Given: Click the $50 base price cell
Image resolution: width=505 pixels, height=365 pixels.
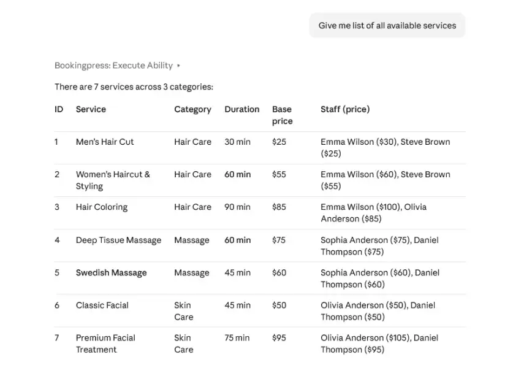Looking at the screenshot, I should pos(279,305).
